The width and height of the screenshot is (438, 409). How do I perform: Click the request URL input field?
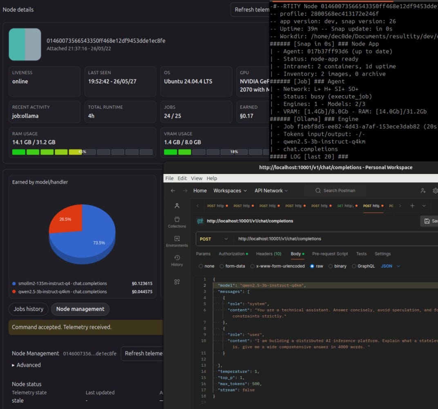tap(335, 239)
